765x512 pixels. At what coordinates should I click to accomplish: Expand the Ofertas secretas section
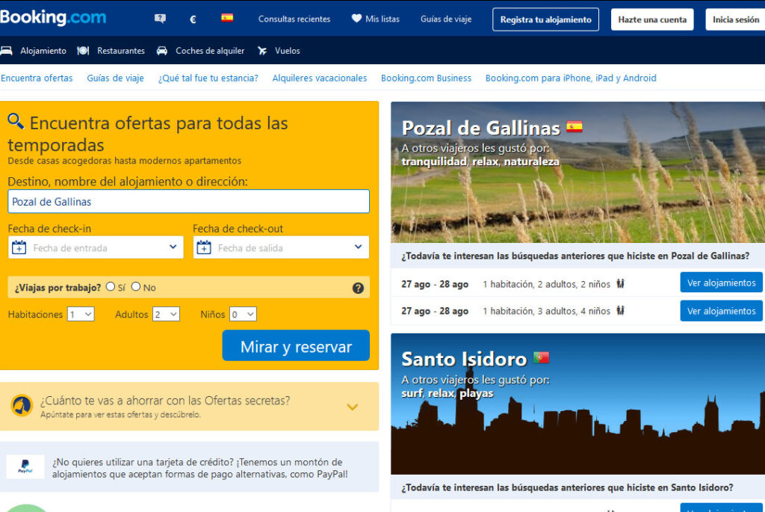[352, 407]
